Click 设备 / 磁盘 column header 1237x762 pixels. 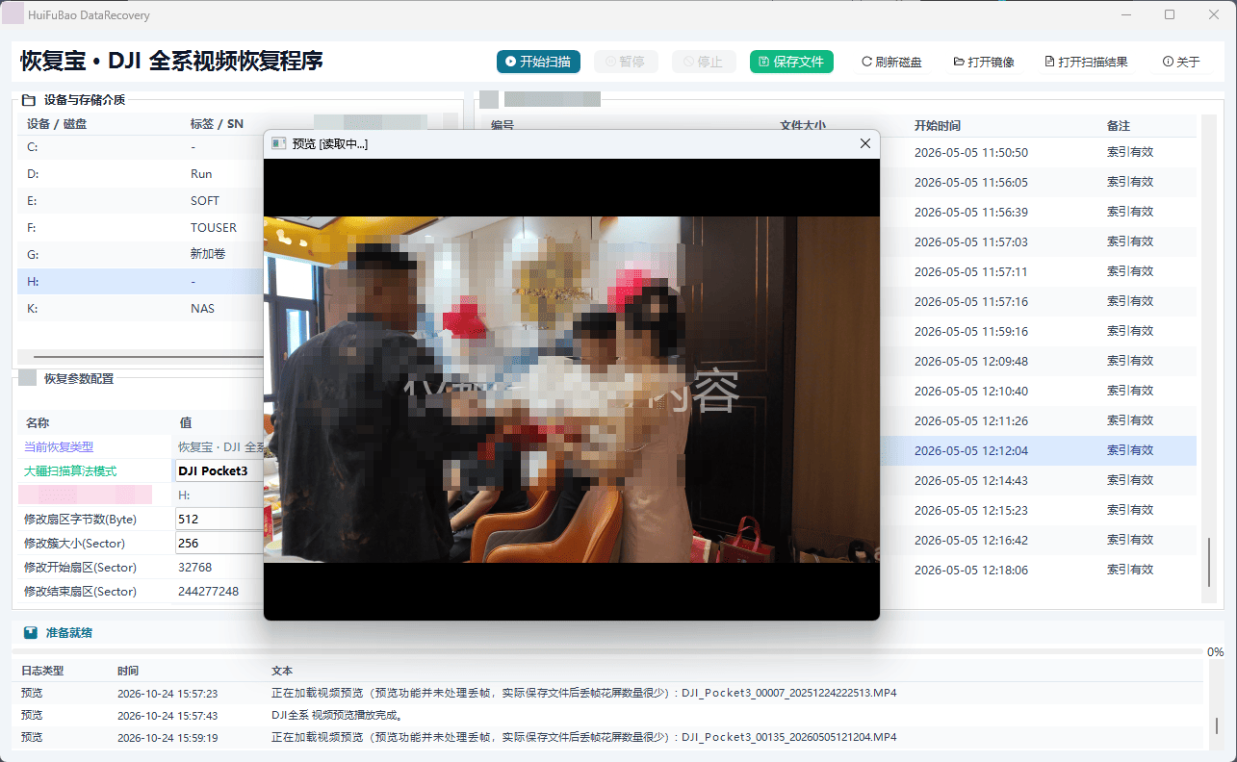[x=57, y=124]
